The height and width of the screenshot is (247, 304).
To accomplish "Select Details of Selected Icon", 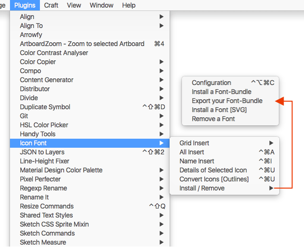I will point(213,170).
